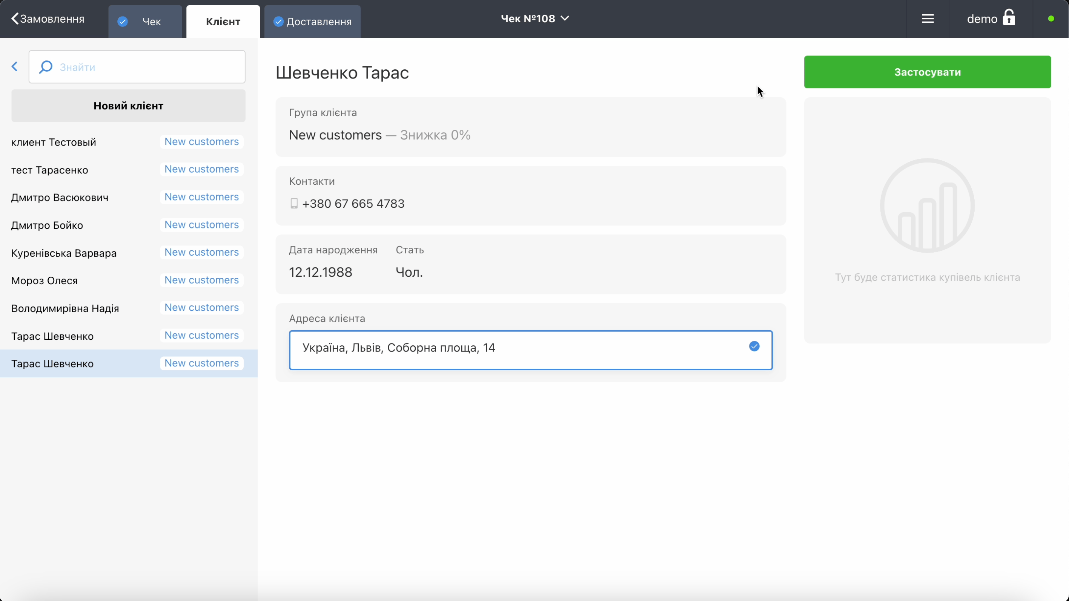
Task: Focus the Знайти search field
Action: [x=137, y=67]
